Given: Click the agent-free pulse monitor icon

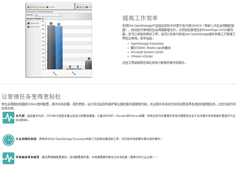Looking at the screenshot, I should [x=8, y=118].
